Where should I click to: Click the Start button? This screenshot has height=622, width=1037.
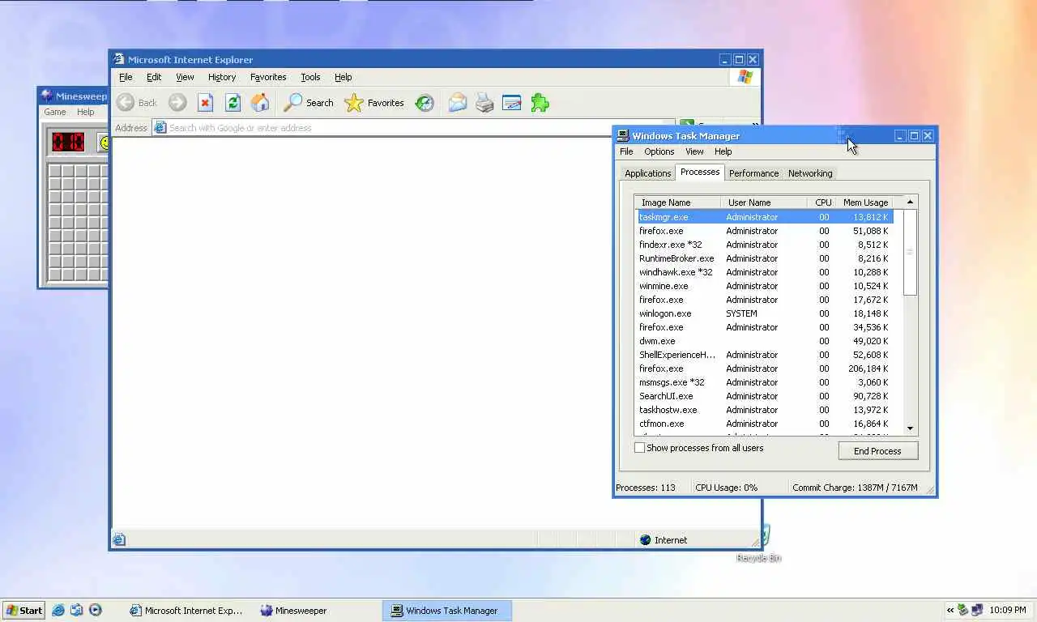(x=23, y=611)
